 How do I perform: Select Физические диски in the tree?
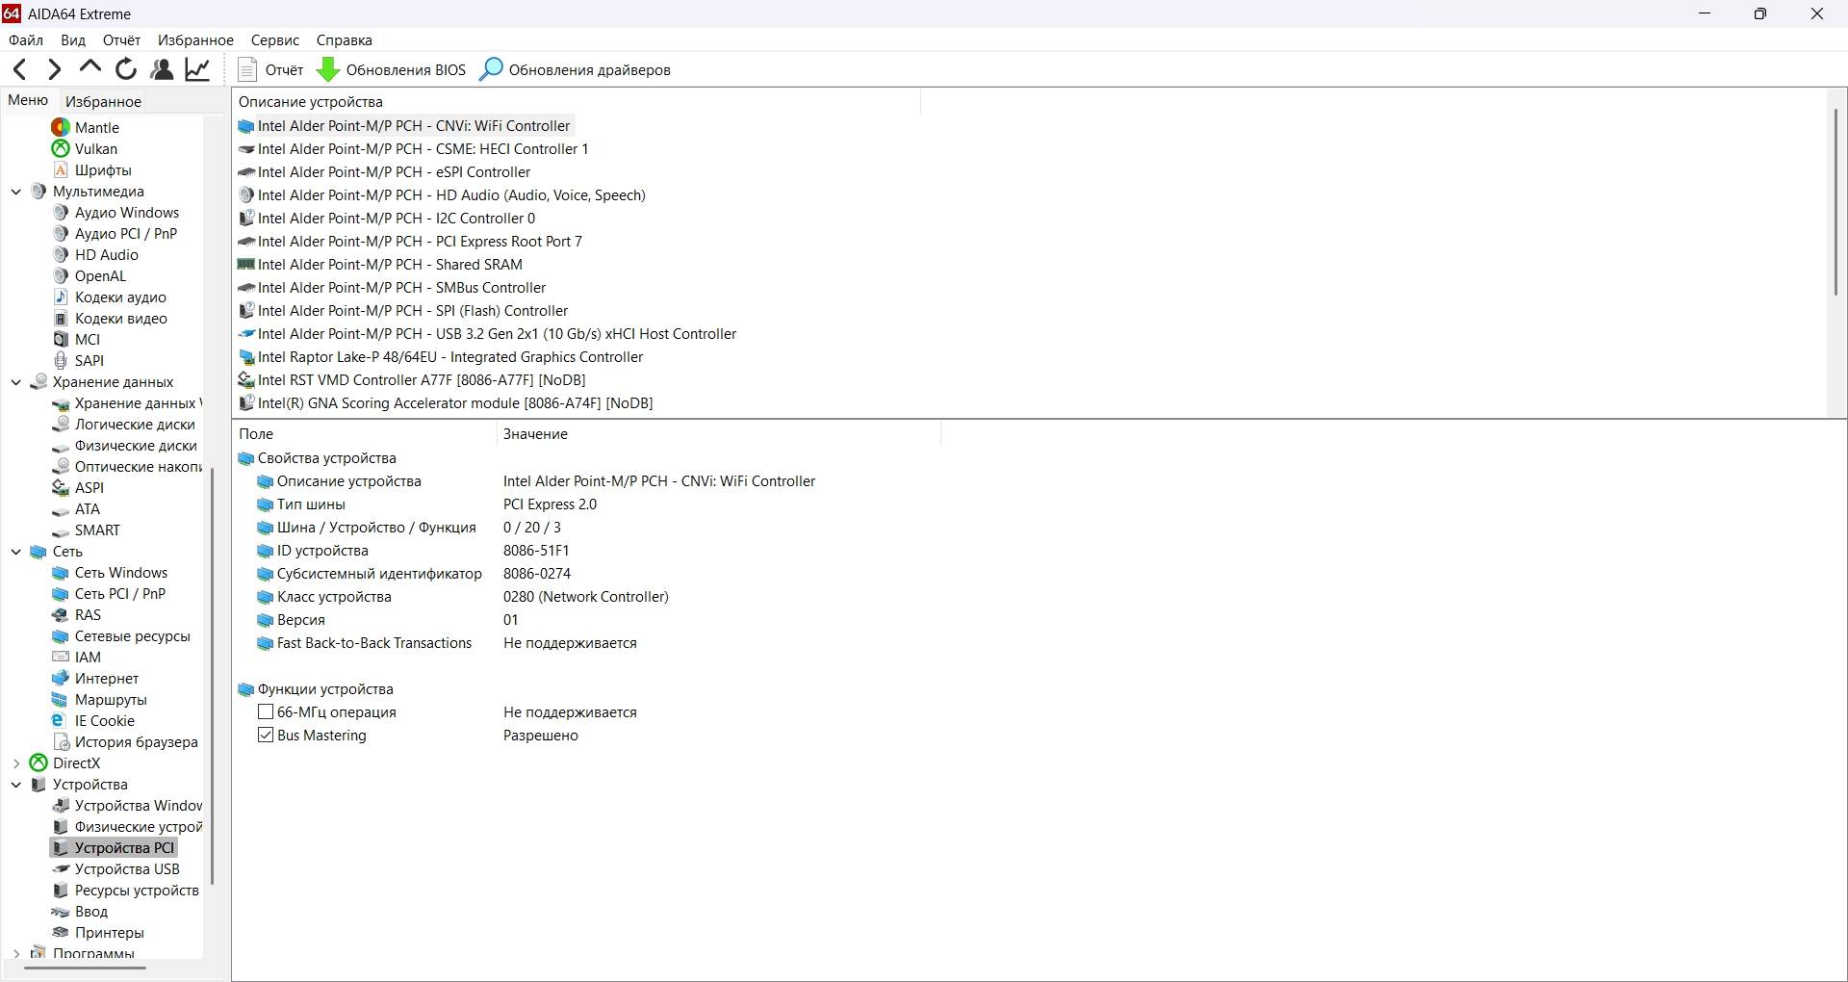coord(136,446)
